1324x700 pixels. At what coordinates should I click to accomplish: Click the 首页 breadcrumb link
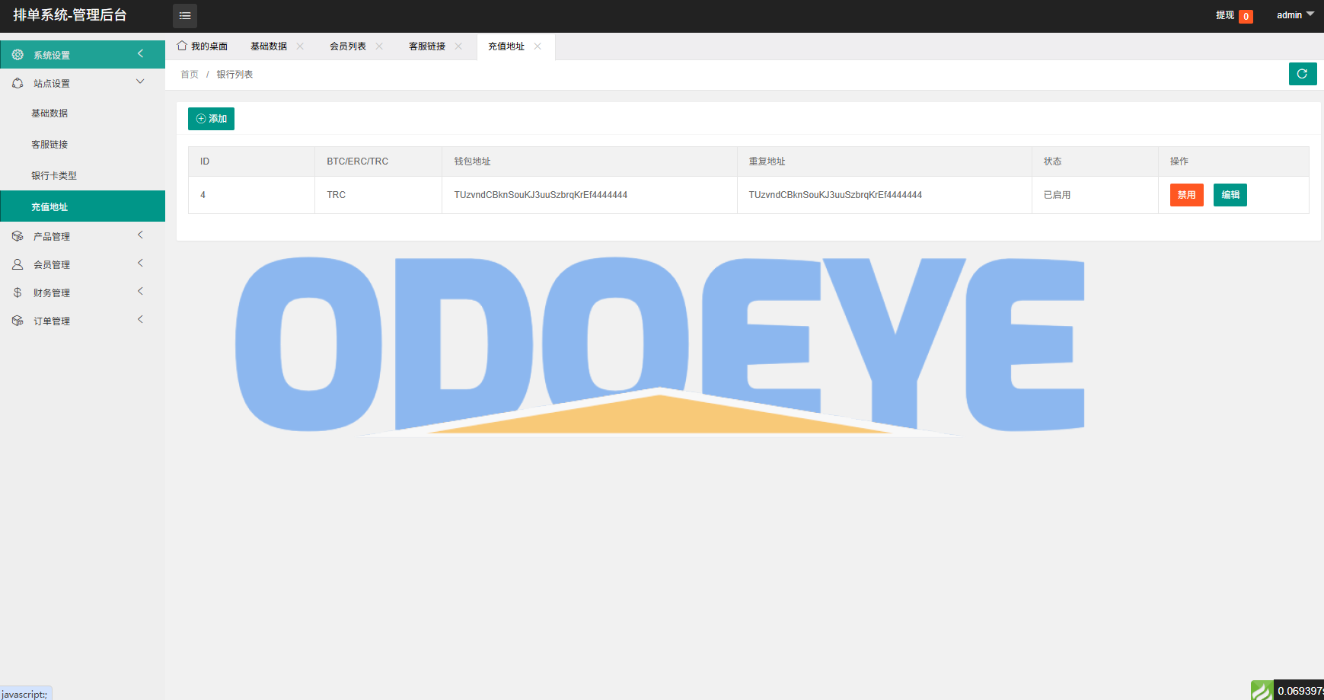click(190, 75)
